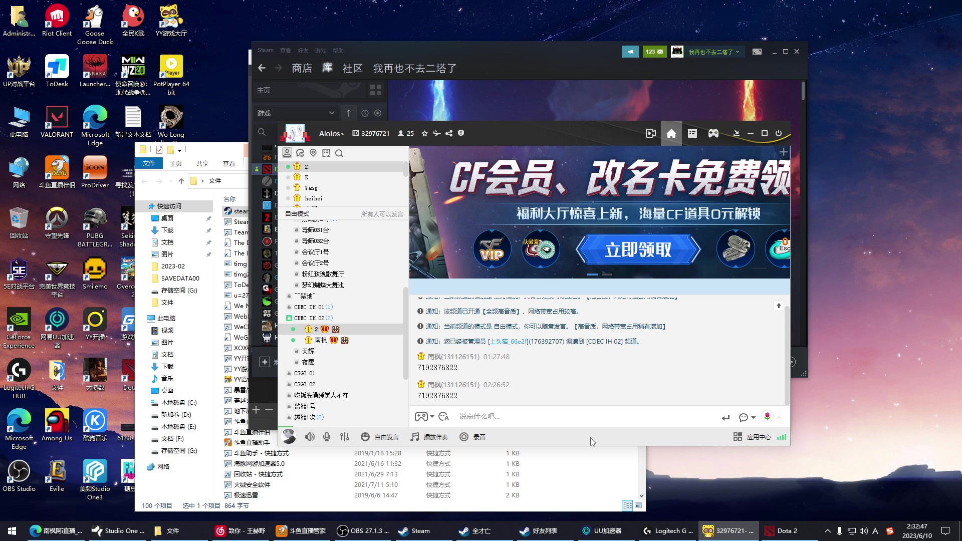This screenshot has height=541, width=962.
Task: Select CSGO 01 channel
Action: pos(305,373)
